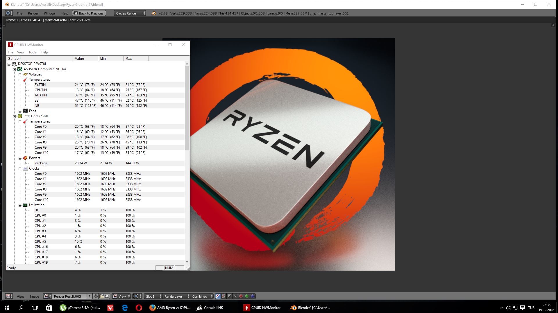The height and width of the screenshot is (313, 558).
Task: Collapse Powers node
Action: 20,158
